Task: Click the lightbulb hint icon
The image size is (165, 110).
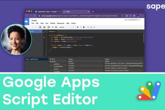Action: point(73,27)
